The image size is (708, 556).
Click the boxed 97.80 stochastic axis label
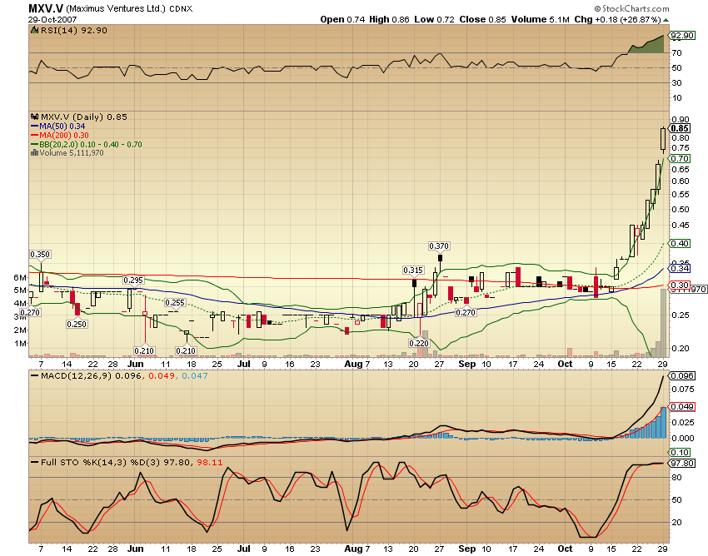click(682, 464)
